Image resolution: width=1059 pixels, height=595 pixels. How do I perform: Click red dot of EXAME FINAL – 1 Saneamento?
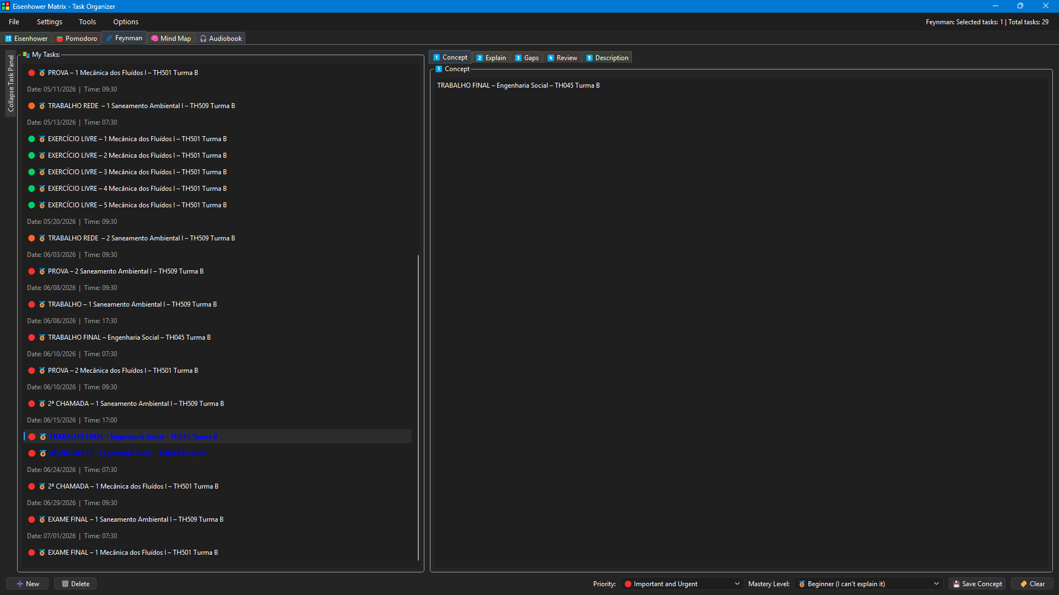pos(31,519)
